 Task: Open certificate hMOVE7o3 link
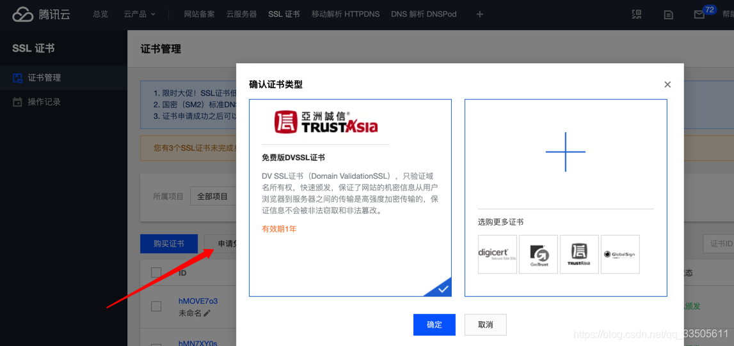click(x=198, y=301)
